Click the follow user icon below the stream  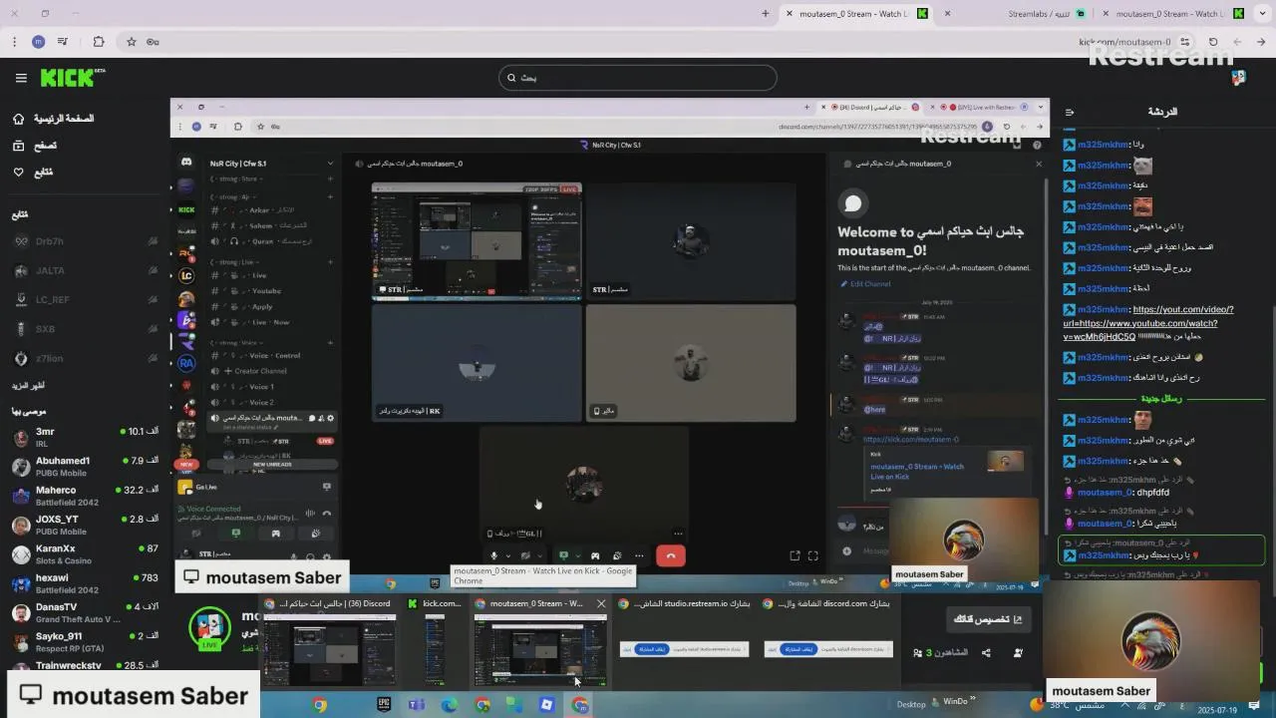(1018, 653)
